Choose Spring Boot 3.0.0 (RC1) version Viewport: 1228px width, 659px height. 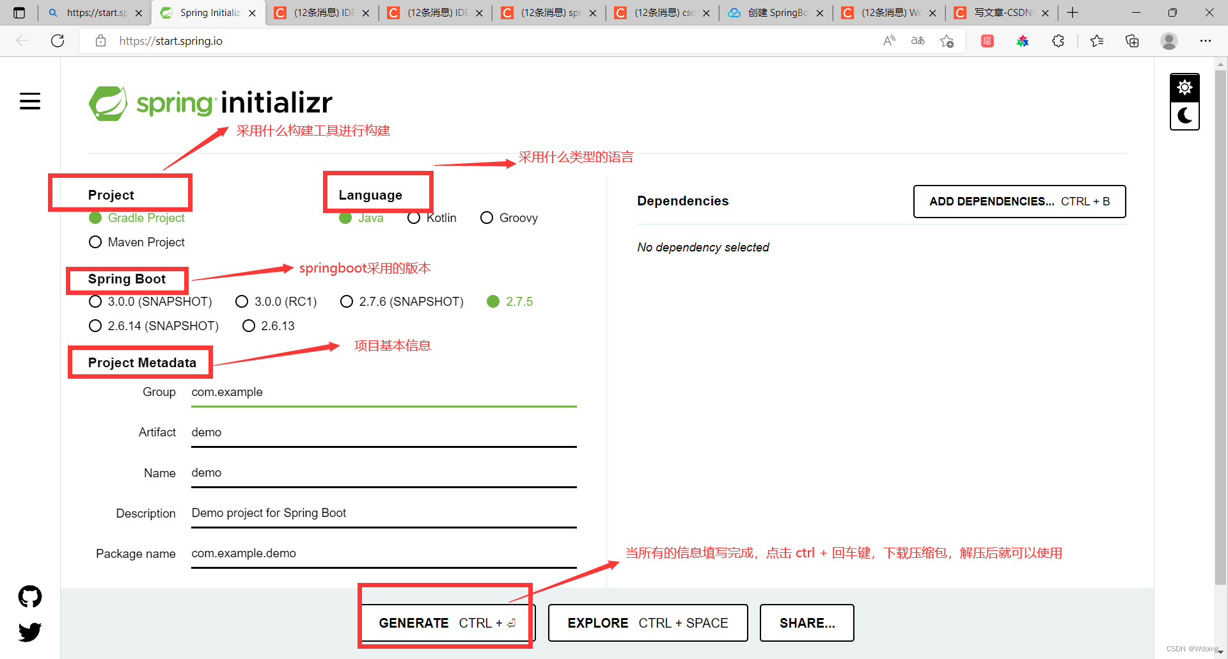coord(242,301)
